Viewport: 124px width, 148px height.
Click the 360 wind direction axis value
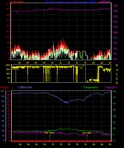8,65
